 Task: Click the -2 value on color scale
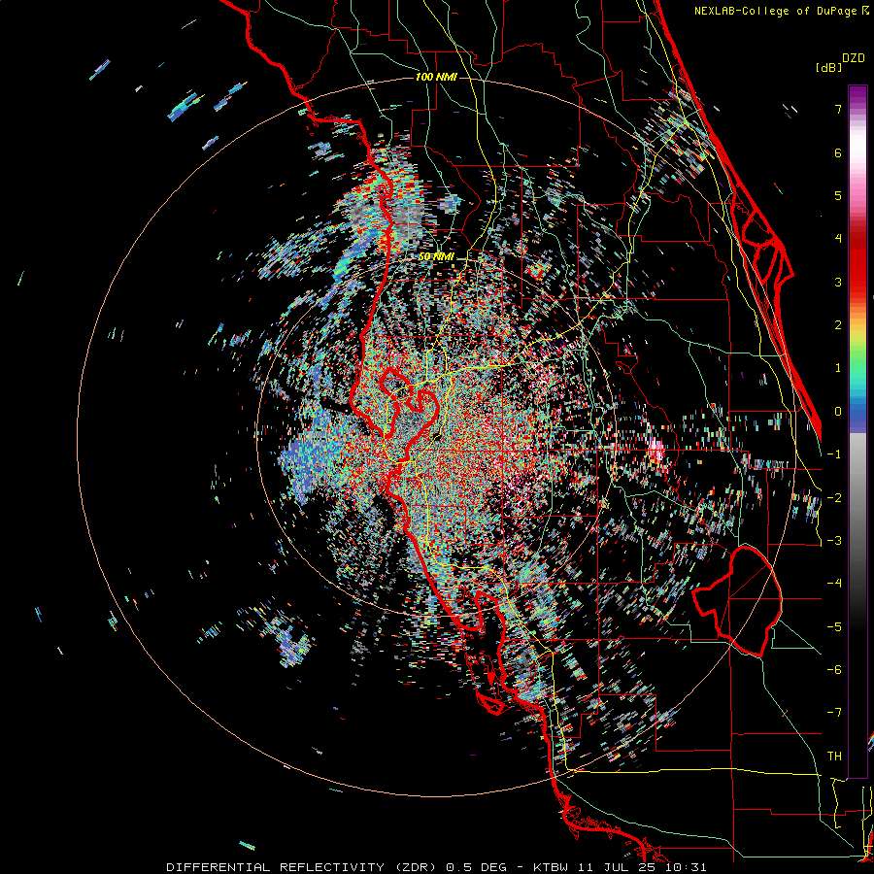834,497
